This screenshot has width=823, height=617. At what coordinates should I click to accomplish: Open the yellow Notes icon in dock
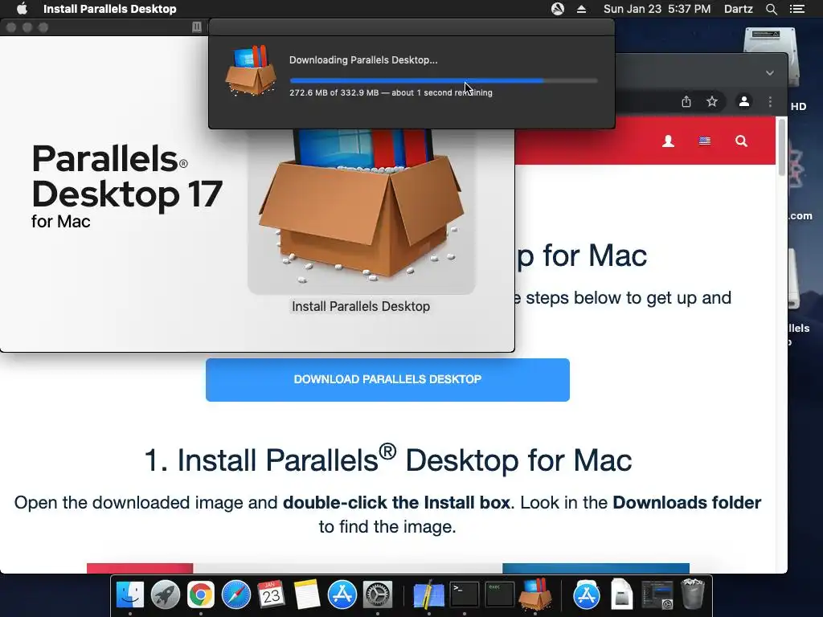pos(307,595)
